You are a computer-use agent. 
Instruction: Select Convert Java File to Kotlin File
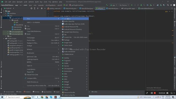42,86
